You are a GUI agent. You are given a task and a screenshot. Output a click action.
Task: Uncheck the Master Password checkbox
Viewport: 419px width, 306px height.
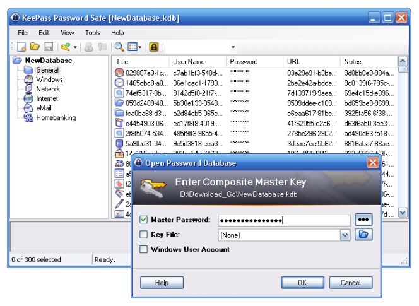[143, 220]
